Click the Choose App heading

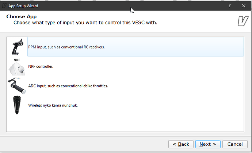21,16
